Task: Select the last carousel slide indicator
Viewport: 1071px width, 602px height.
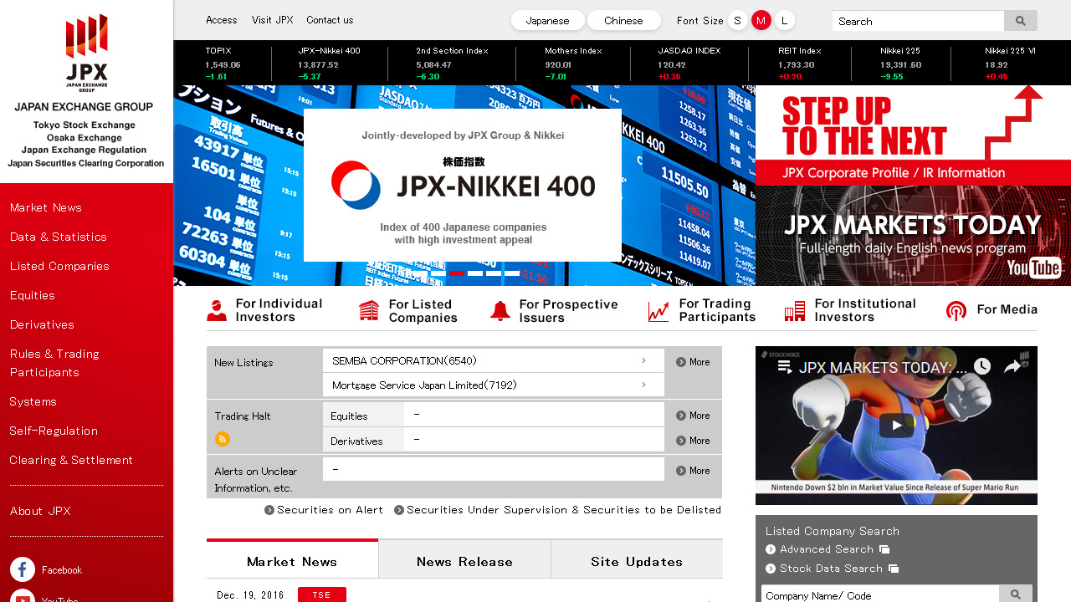Action: pyautogui.click(x=512, y=273)
